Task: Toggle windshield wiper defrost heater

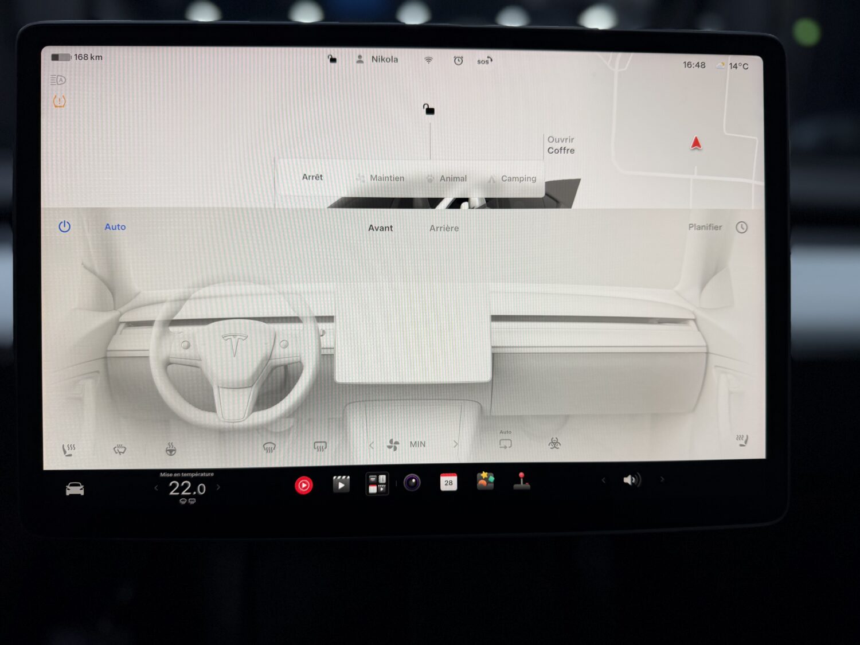Action: (x=119, y=449)
